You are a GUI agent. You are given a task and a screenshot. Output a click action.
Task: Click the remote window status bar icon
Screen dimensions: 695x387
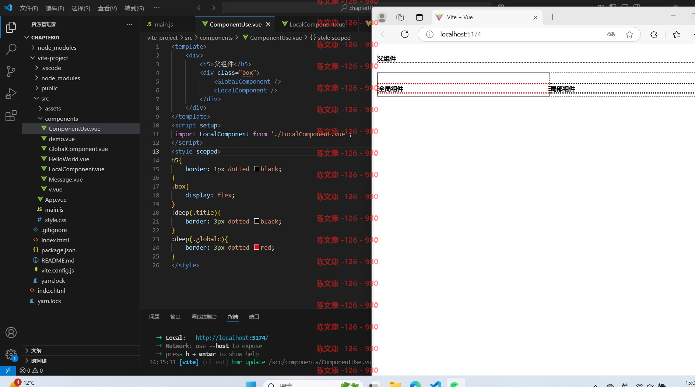click(x=8, y=370)
